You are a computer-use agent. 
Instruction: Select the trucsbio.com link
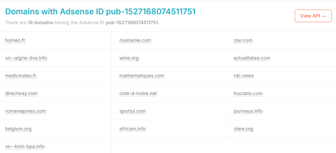(248, 93)
